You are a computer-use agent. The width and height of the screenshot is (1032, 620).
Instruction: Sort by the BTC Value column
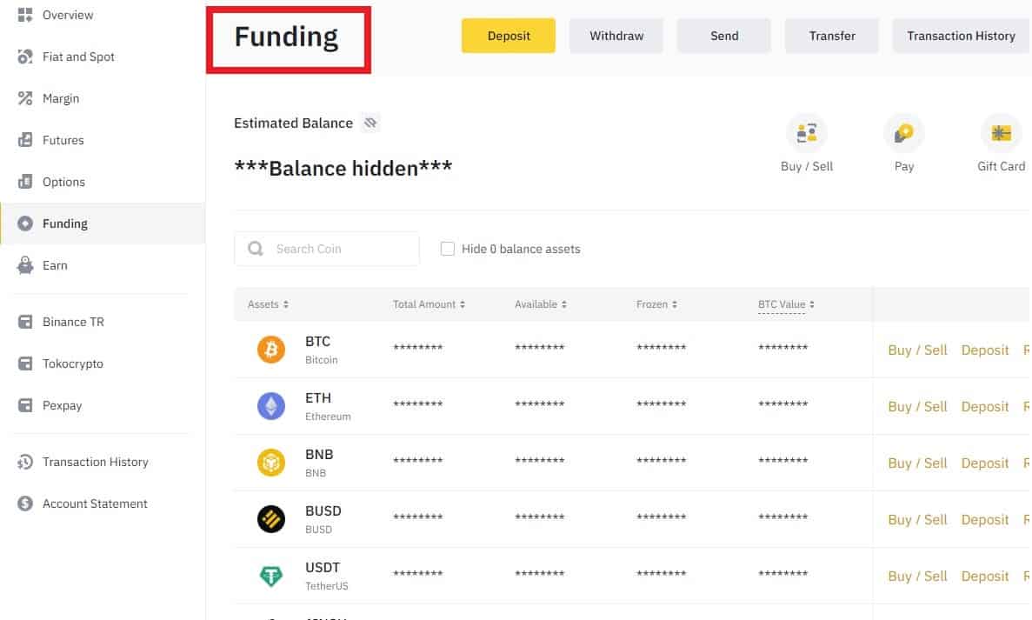(x=786, y=304)
